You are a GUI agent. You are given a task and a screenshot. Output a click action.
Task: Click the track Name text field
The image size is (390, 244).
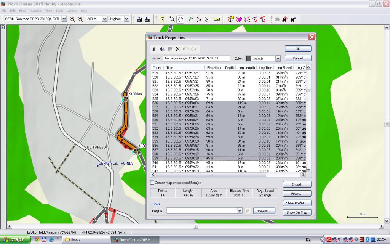197,58
